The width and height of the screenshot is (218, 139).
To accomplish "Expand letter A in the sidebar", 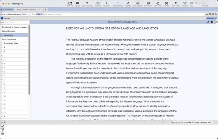I will pyautogui.click(x=2, y=47).
